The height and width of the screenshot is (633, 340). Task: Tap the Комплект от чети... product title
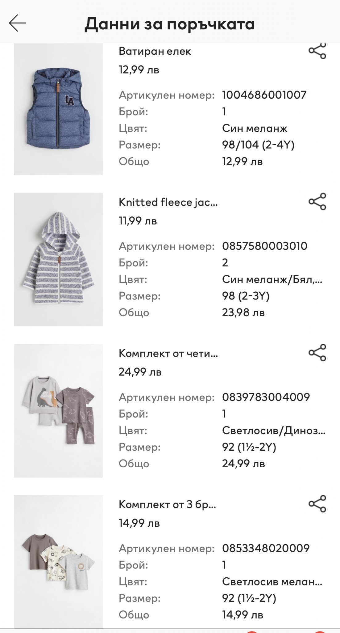(x=168, y=353)
